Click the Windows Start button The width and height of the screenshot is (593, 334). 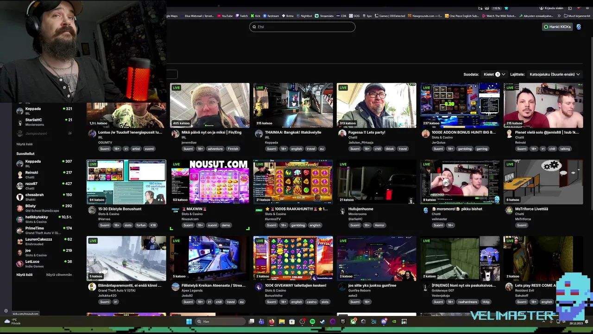[189, 321]
